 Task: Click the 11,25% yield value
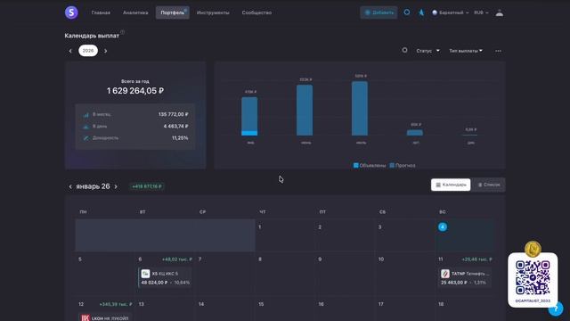click(x=180, y=138)
